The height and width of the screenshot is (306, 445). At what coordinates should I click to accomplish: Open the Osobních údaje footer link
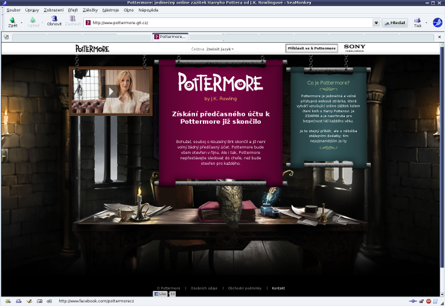point(203,288)
